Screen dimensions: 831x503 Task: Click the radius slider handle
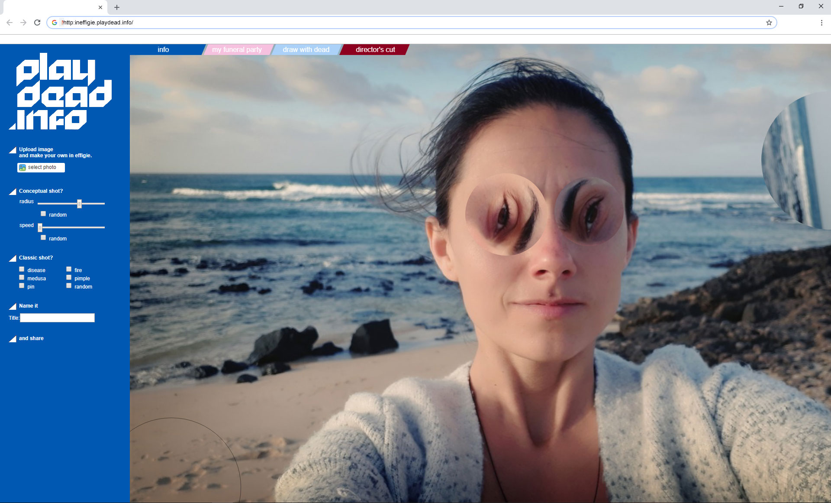point(79,204)
